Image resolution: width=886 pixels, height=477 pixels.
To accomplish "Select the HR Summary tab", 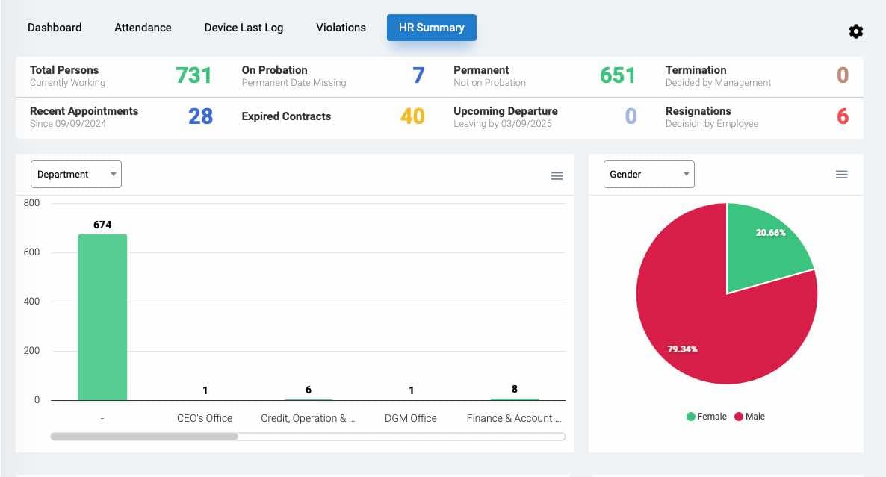I will tap(432, 28).
